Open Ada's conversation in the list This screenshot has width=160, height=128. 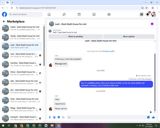point(21,82)
